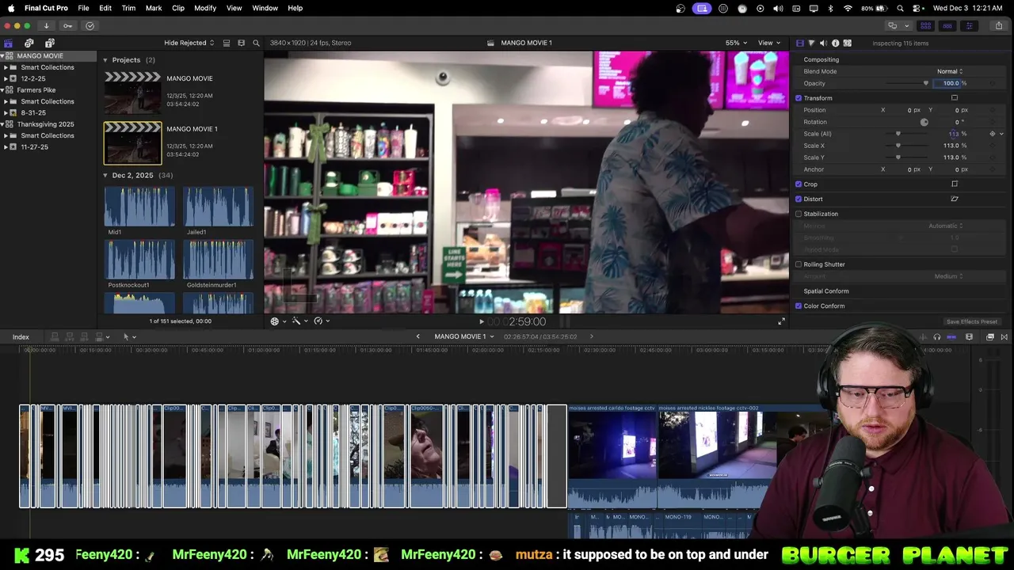The image size is (1014, 570).
Task: Click Distort onscreen controls icon
Action: pos(955,199)
